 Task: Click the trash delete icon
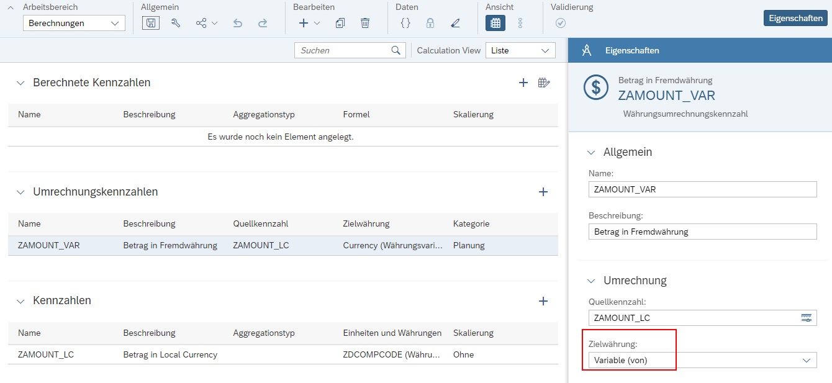pyautogui.click(x=365, y=23)
